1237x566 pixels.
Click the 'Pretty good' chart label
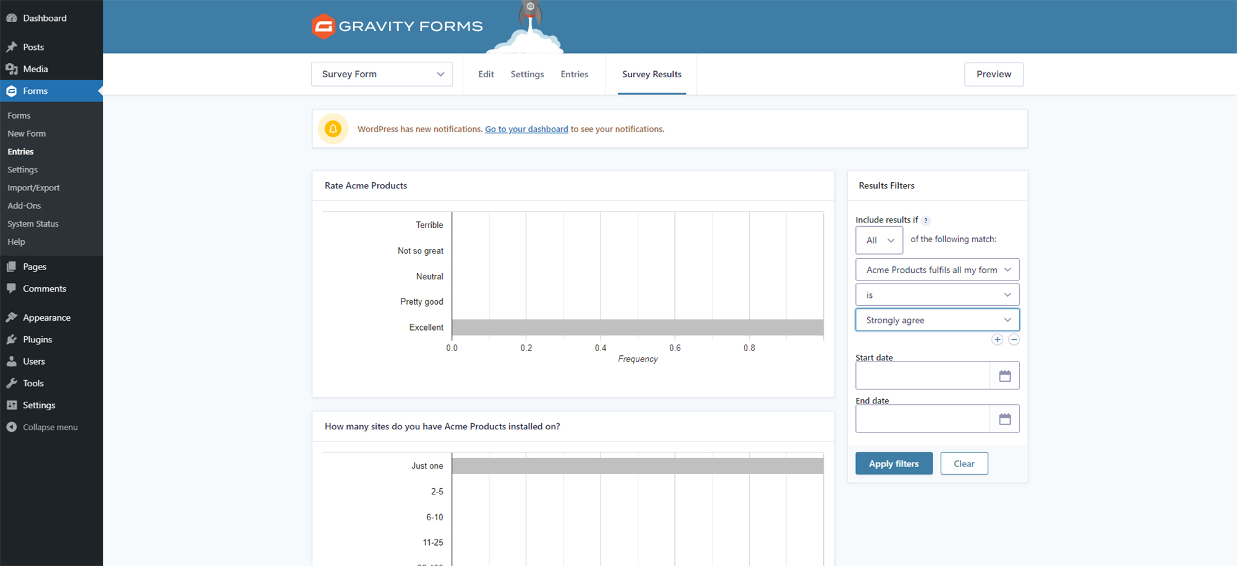421,302
